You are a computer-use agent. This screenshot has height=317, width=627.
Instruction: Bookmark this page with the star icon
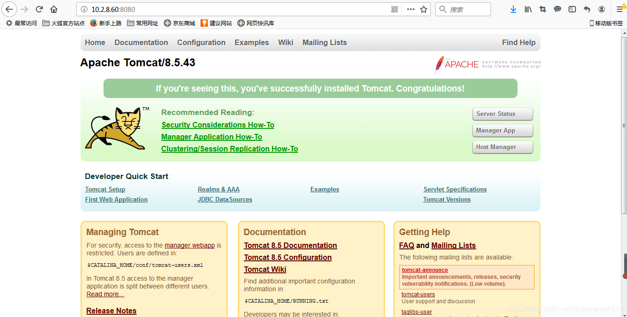tap(424, 9)
